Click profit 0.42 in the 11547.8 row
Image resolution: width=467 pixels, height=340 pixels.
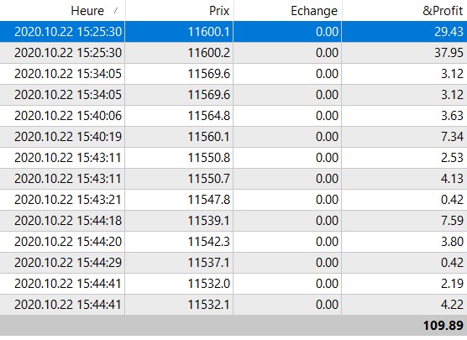click(x=452, y=200)
